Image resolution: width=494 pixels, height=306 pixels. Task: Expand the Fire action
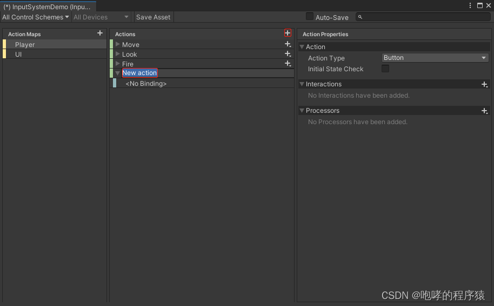(x=117, y=64)
